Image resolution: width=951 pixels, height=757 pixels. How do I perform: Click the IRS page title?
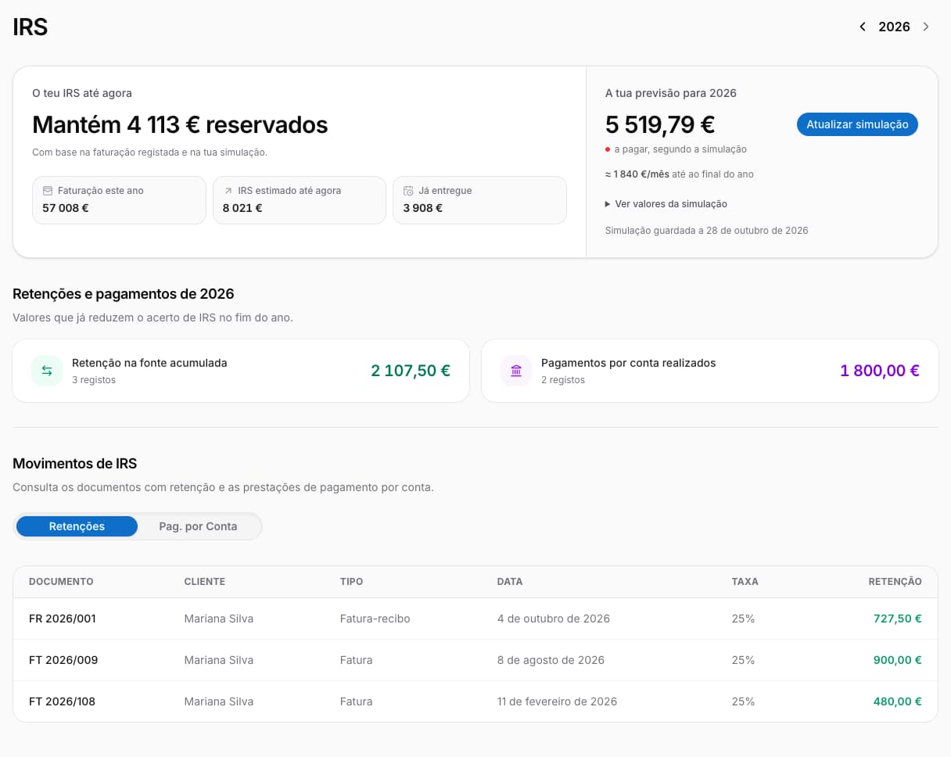31,27
